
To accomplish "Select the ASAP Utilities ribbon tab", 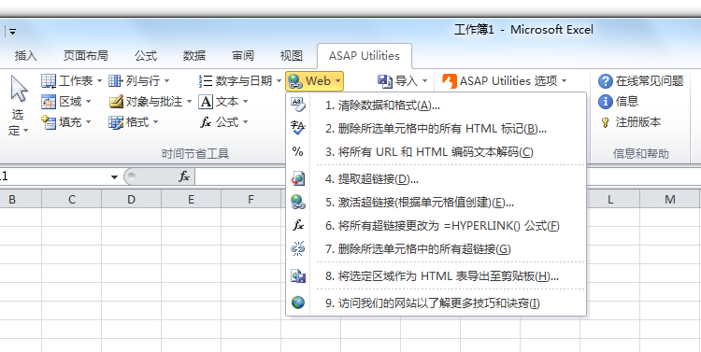I will [x=365, y=56].
